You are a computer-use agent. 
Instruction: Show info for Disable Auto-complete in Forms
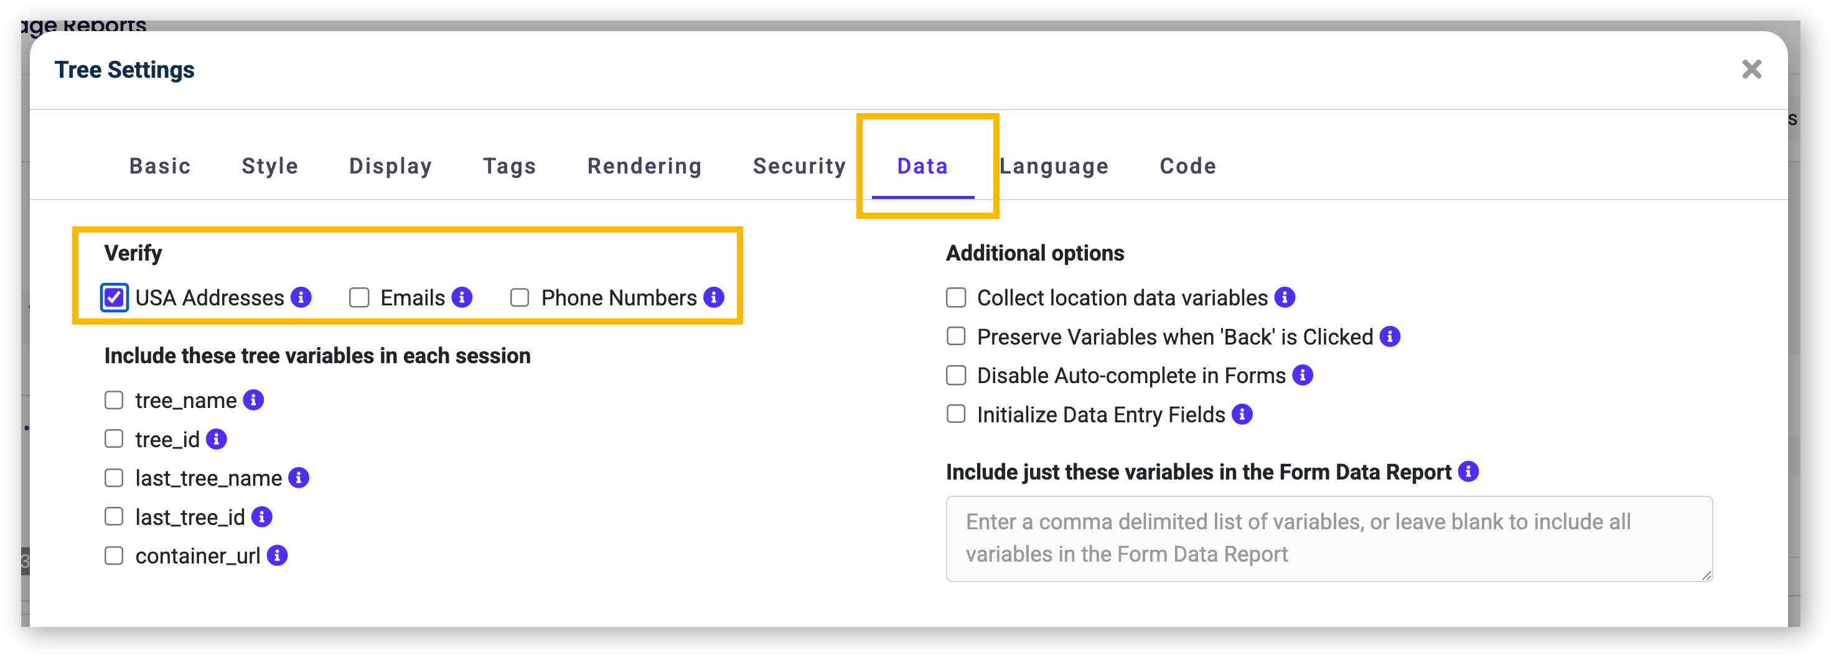tap(1302, 374)
